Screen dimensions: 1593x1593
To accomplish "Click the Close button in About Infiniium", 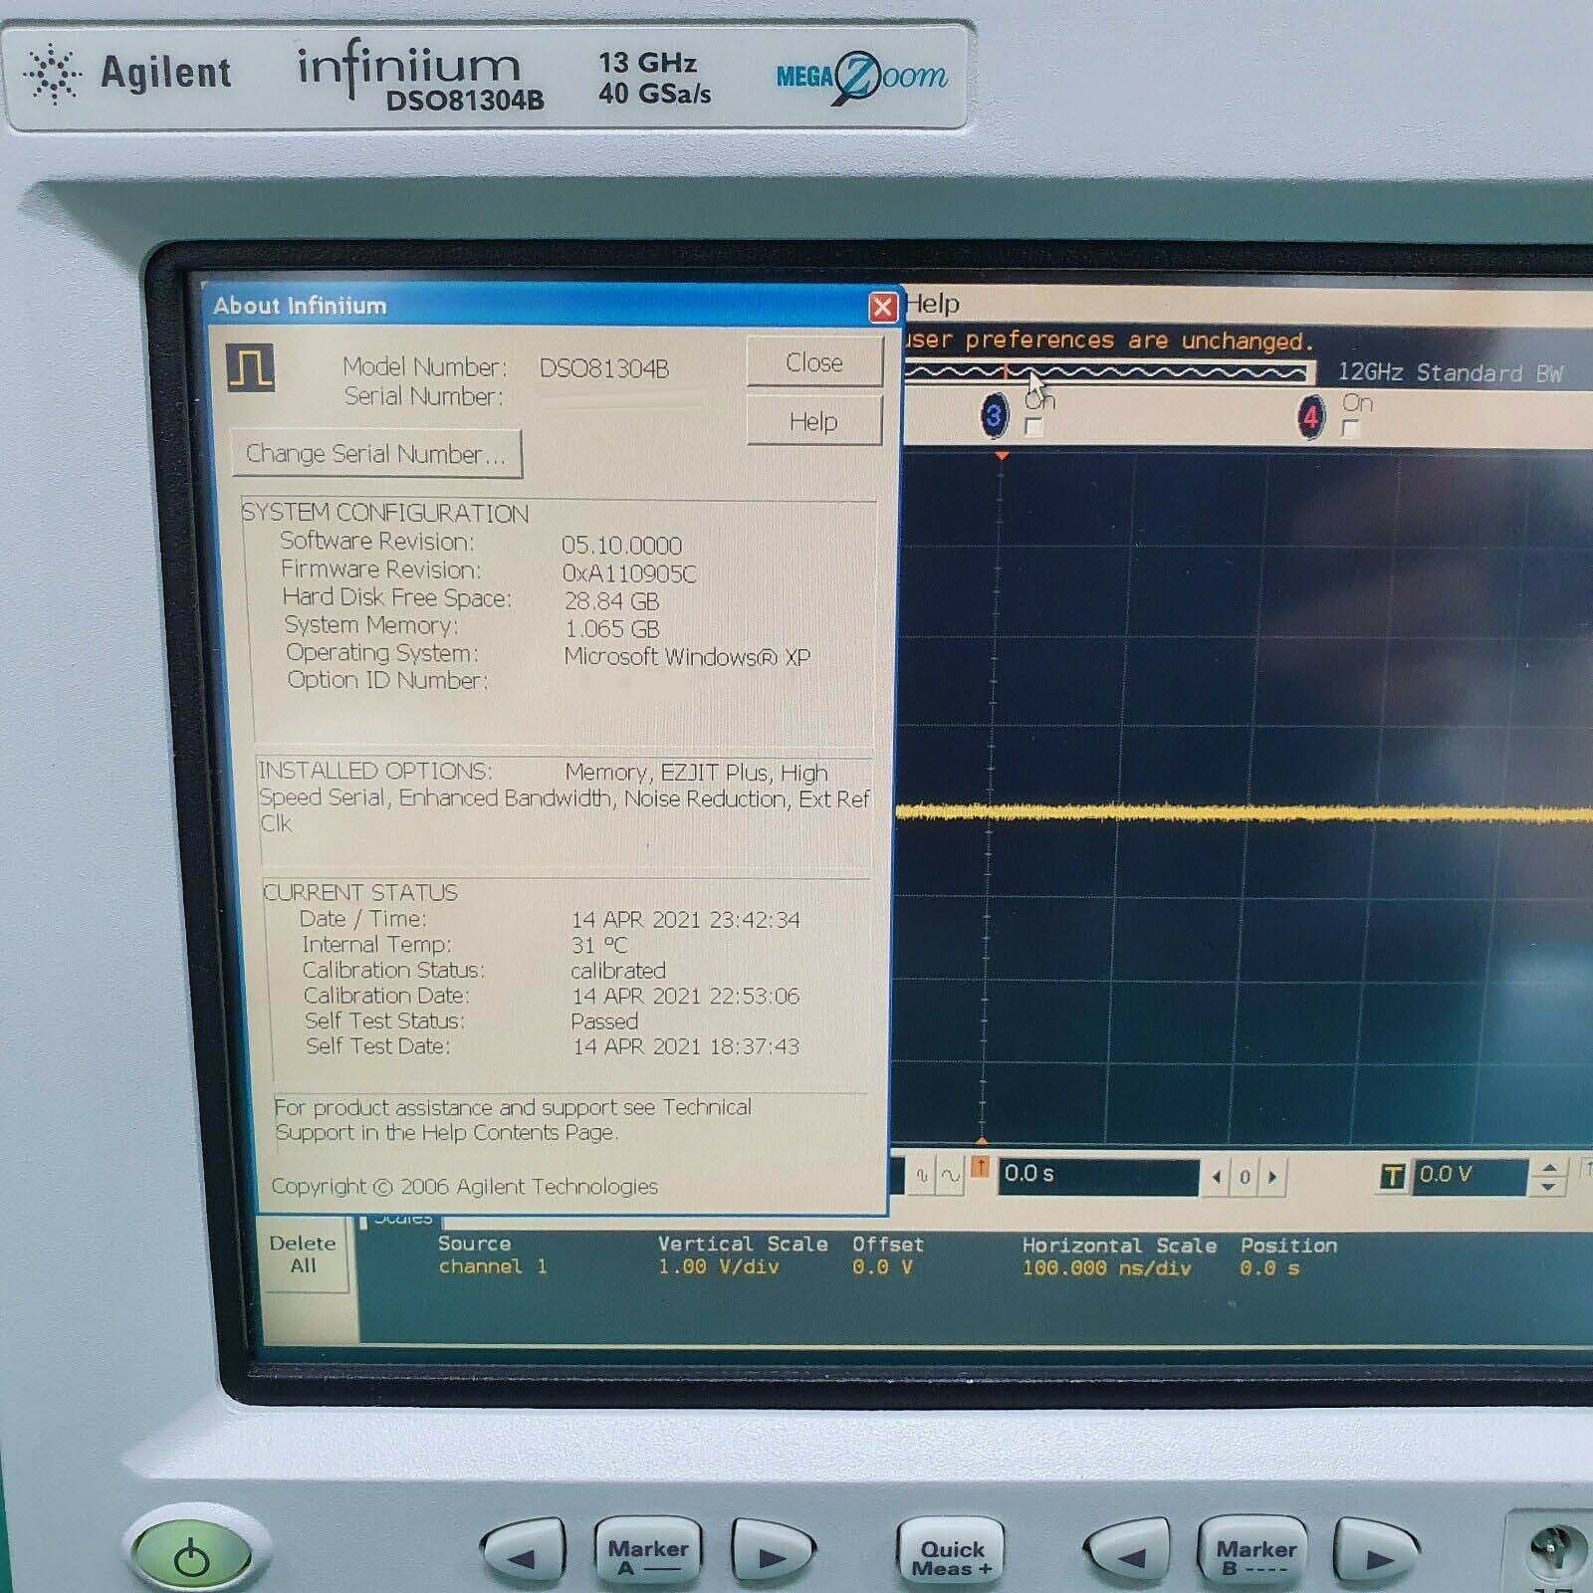I will (x=814, y=362).
